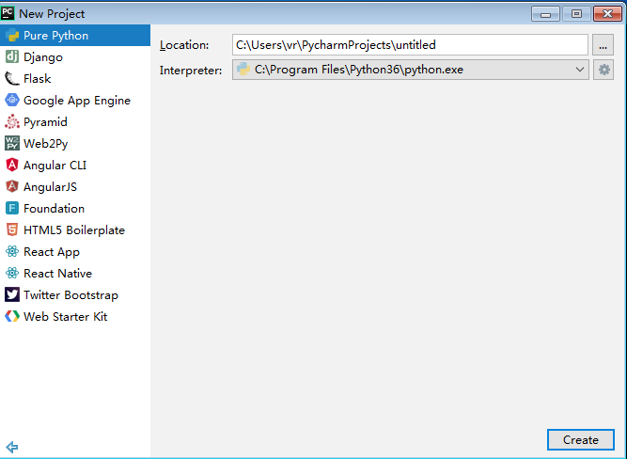Screen dimensions: 627x459
Task: Select the Pyramid project icon
Action: point(12,122)
